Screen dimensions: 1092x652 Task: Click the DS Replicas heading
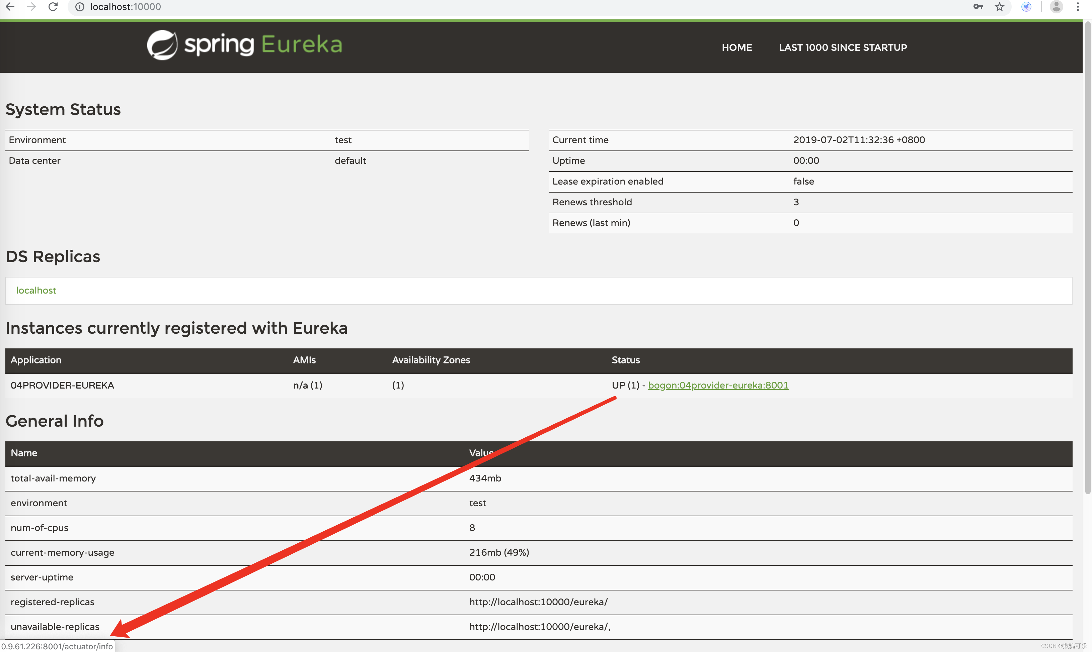[53, 256]
